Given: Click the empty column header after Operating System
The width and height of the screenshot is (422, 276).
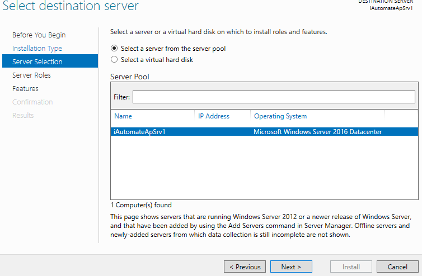Looking at the screenshot, I should (401, 116).
